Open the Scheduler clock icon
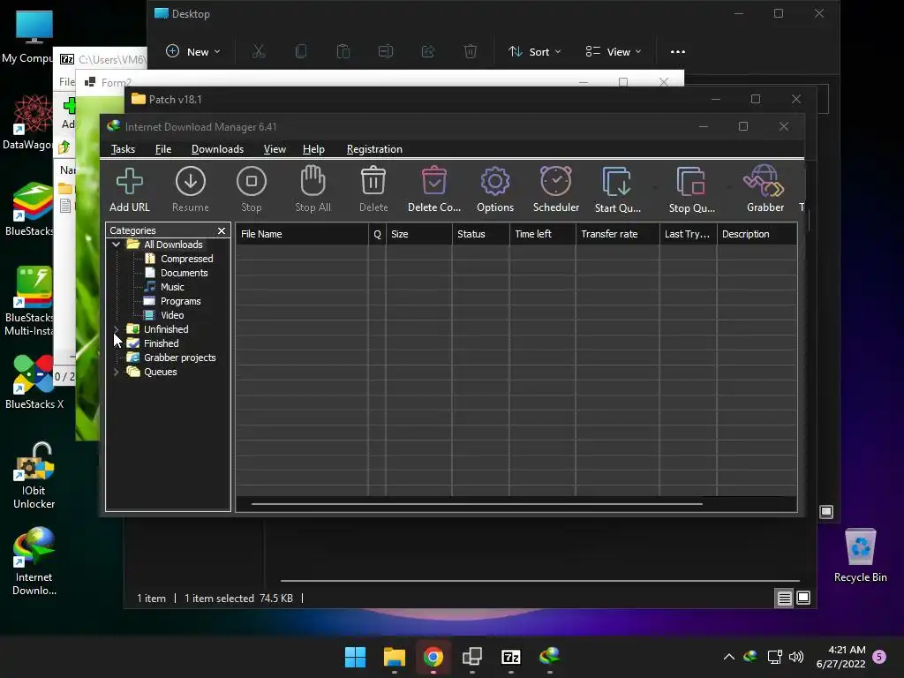The image size is (904, 678). point(556,189)
